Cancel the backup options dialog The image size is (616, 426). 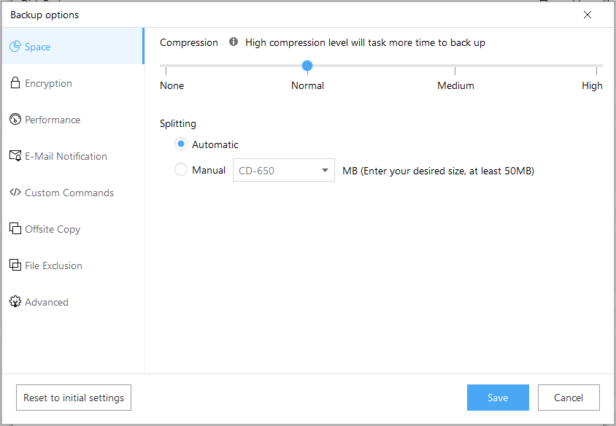tap(569, 398)
